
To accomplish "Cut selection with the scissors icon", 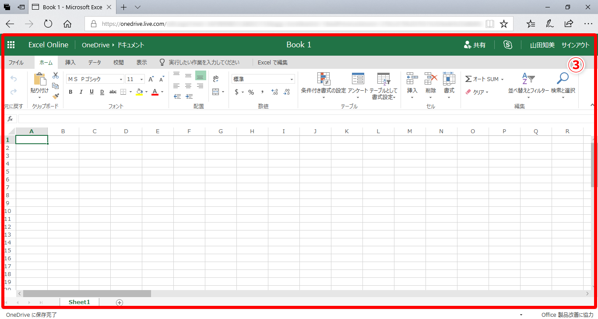I will (56, 75).
